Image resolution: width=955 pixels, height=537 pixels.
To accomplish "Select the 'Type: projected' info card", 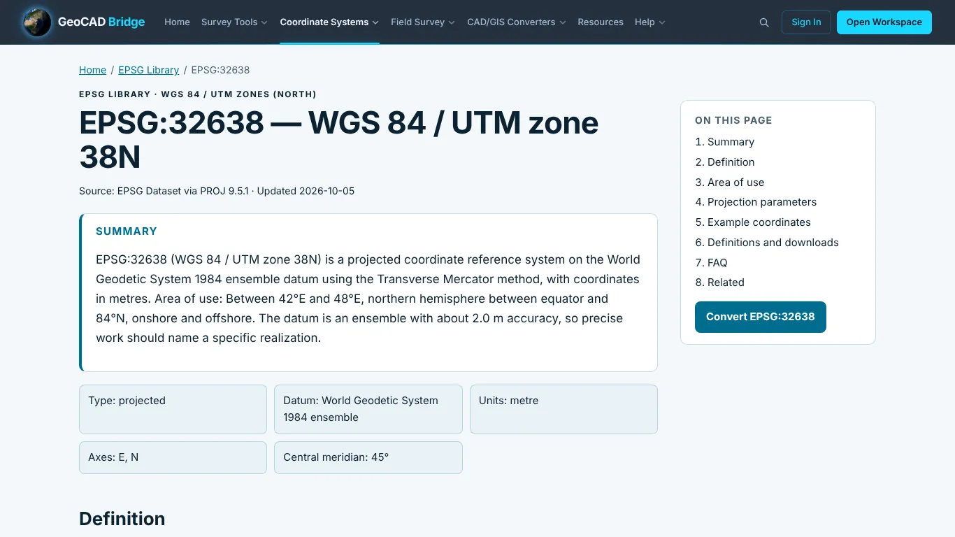I will pos(173,409).
